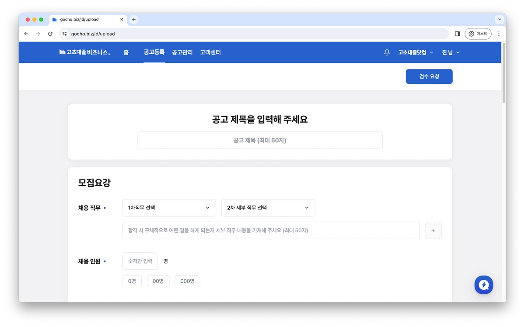Click the 채용 직무 label

89,208
